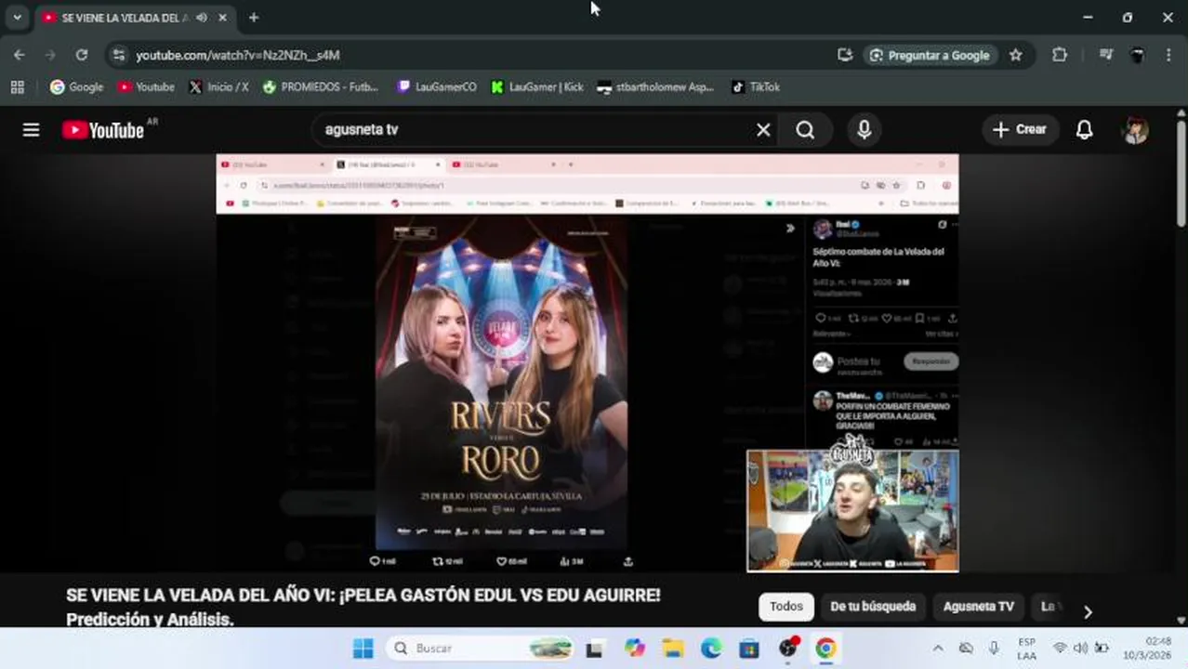
Task: Open the Crear upload menu
Action: 1019,130
